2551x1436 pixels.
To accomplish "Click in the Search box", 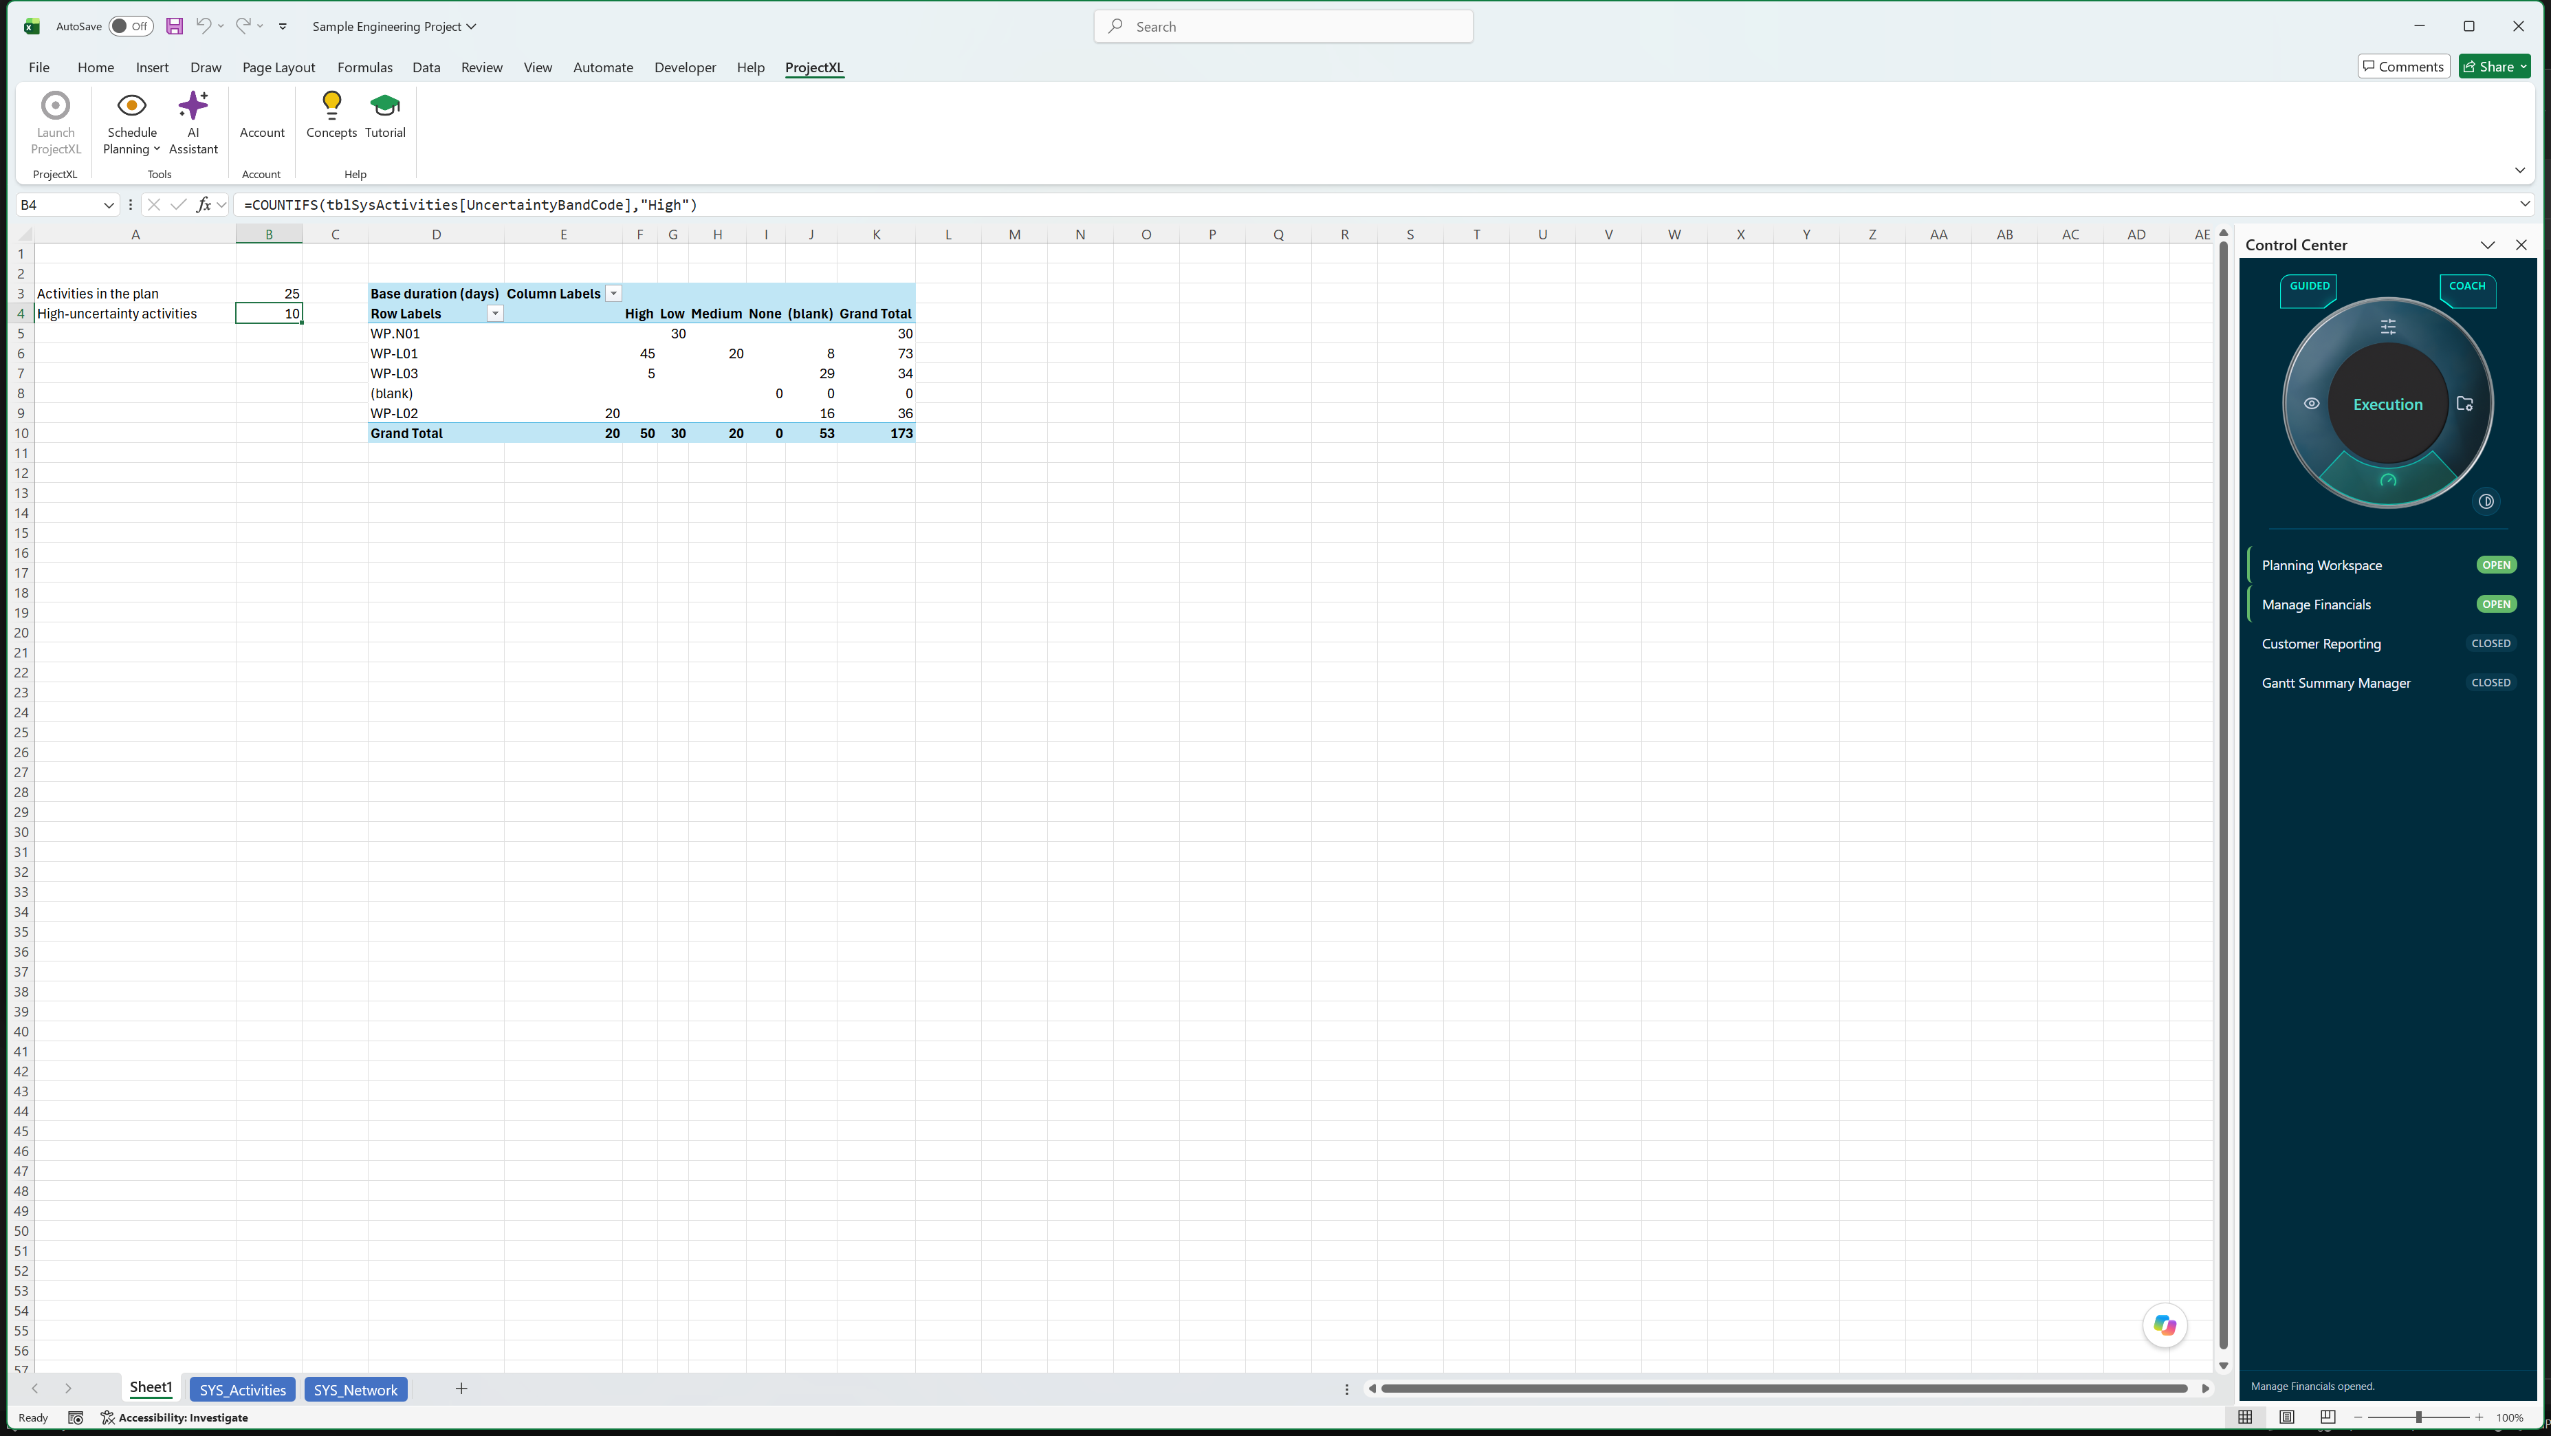I will pyautogui.click(x=1284, y=27).
